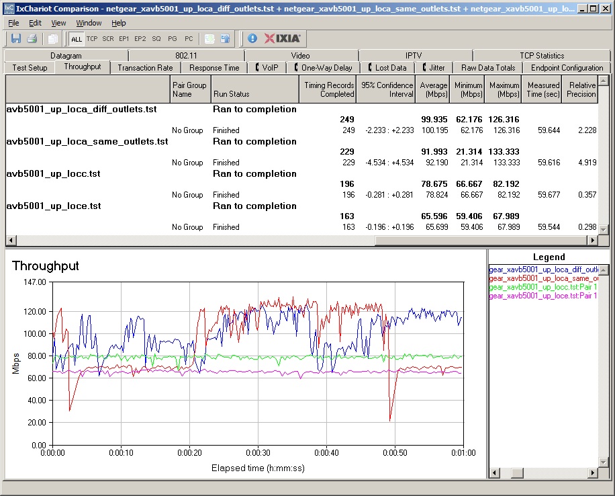Image resolution: width=615 pixels, height=496 pixels.
Task: Switch to the Video tab
Action: 300,55
